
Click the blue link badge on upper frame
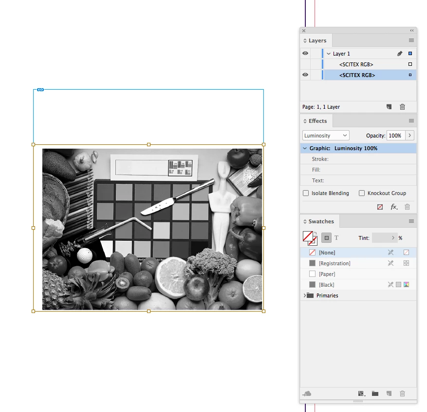click(40, 90)
